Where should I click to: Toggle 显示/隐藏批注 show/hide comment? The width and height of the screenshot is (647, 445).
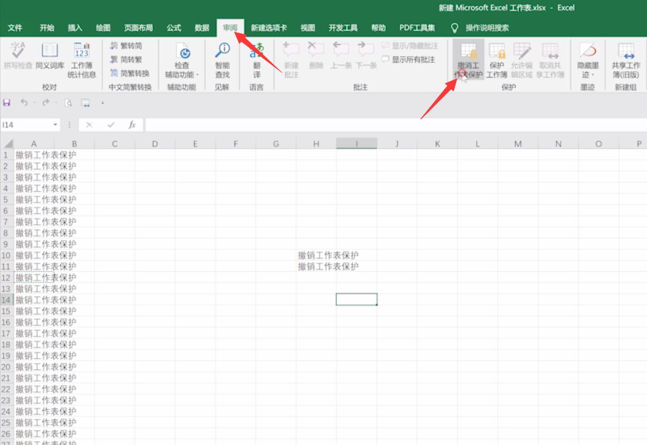410,46
